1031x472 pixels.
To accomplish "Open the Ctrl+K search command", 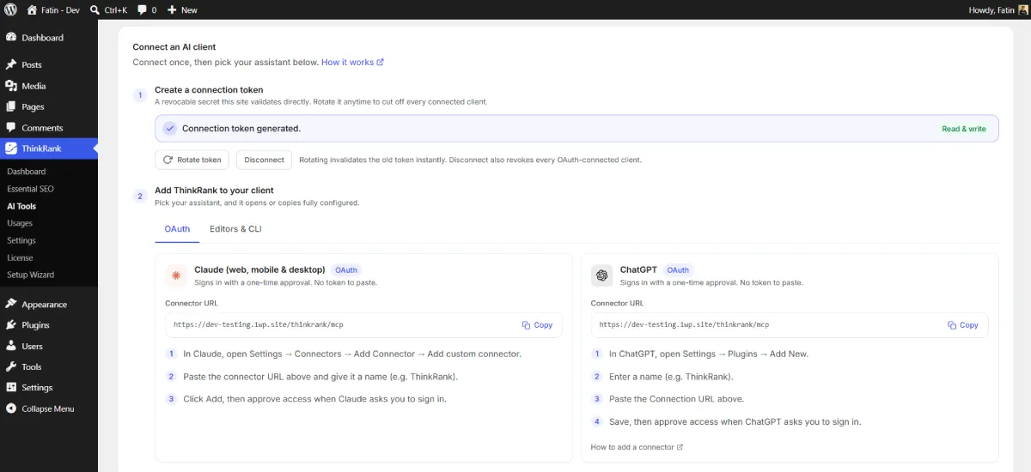I will [x=108, y=9].
